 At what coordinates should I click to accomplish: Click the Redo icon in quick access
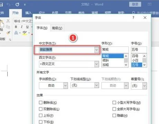point(17,4)
